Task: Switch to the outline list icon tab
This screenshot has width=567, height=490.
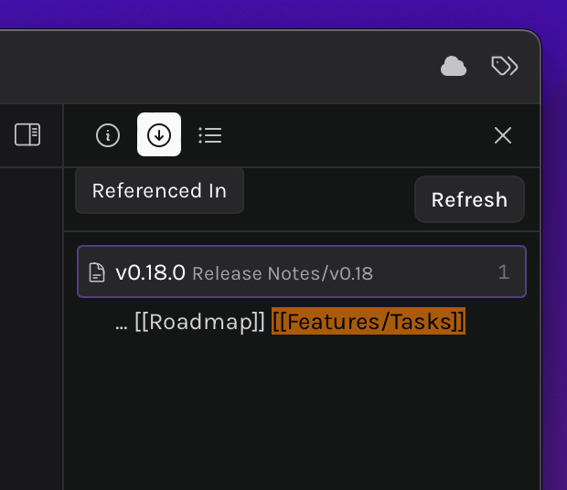Action: [210, 135]
